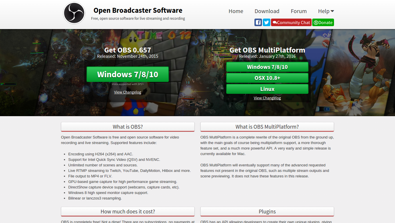Viewport: 395px width, 223px height.
Task: Click 'Encoding using H264 (x264) and AAC.' item
Action: click(x=100, y=154)
